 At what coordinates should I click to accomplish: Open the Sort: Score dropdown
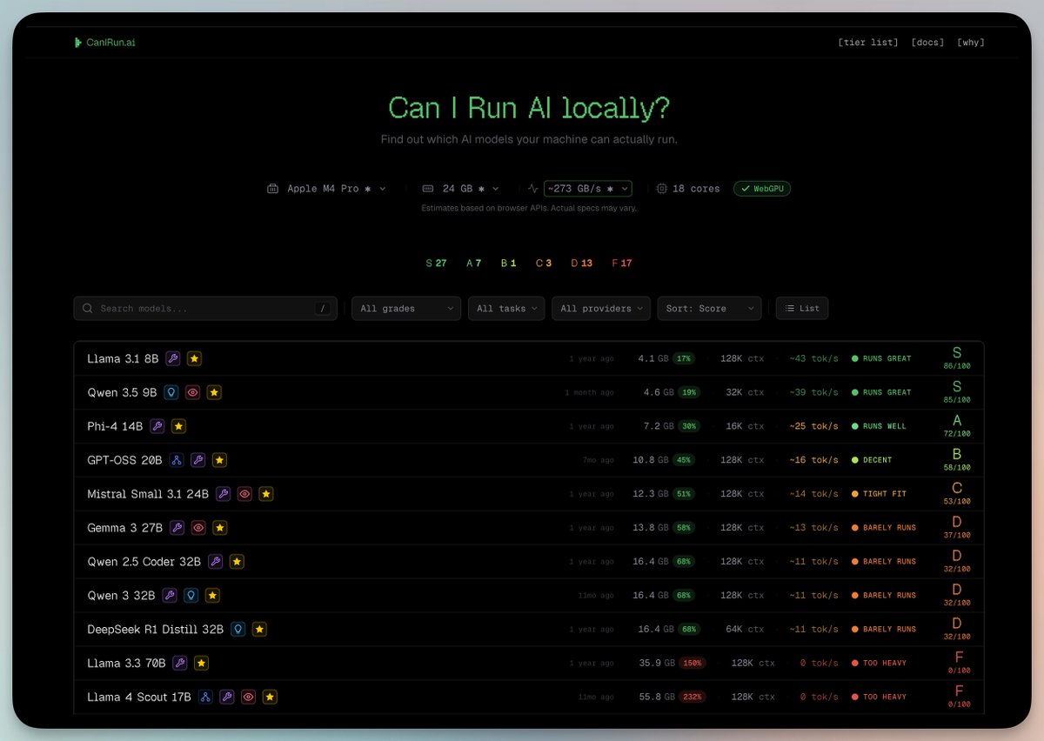point(709,309)
